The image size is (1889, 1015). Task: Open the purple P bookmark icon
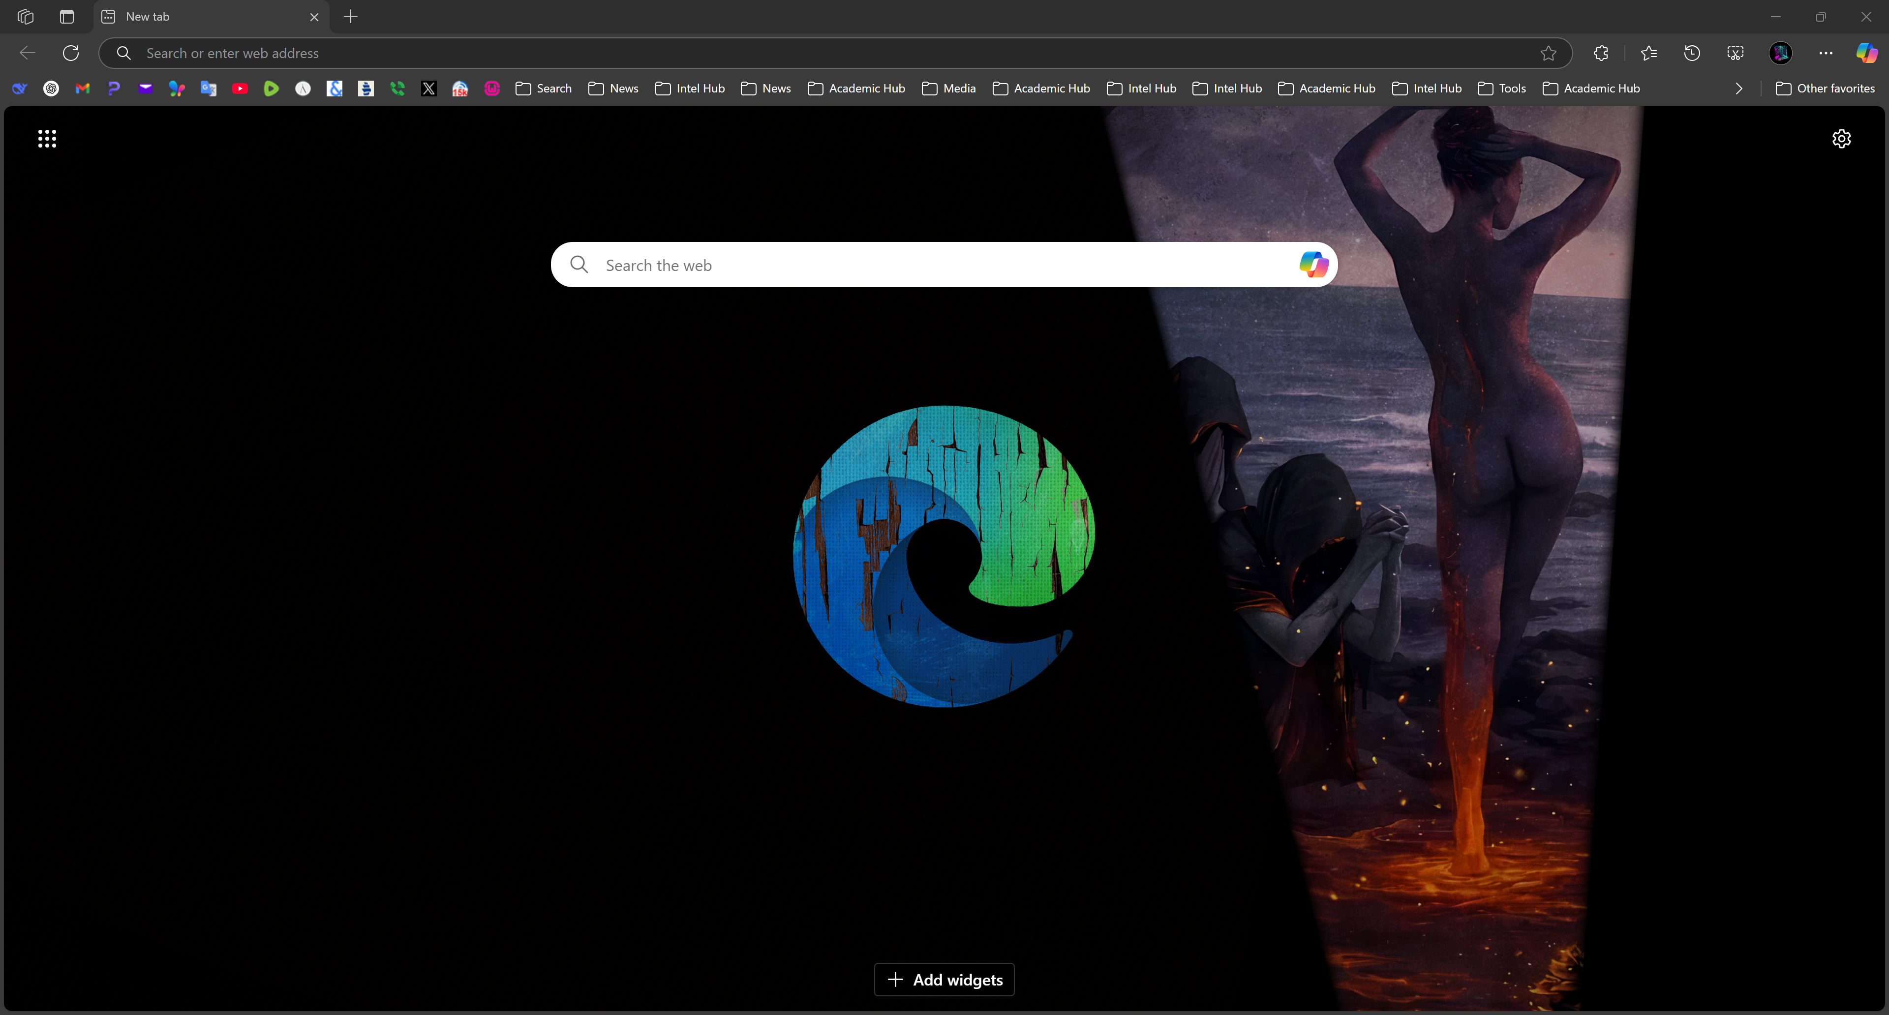click(x=115, y=89)
